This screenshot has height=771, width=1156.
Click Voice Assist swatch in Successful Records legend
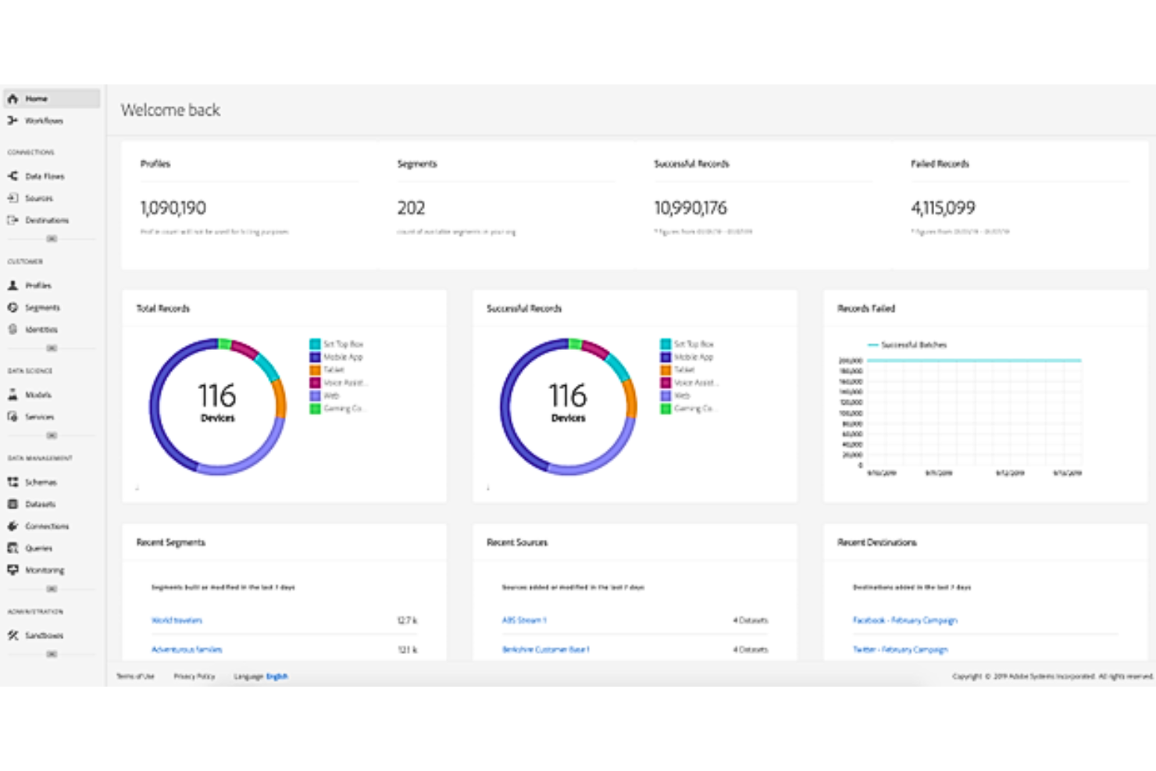point(665,383)
